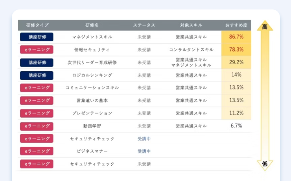This screenshot has height=181, width=291.
Task: Open the 情報セキュリティ training name
Action: tap(92, 50)
